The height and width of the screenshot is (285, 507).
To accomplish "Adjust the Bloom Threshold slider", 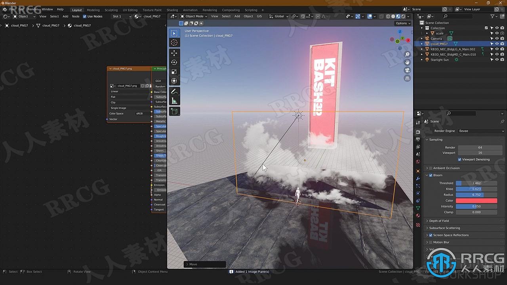I will click(477, 183).
